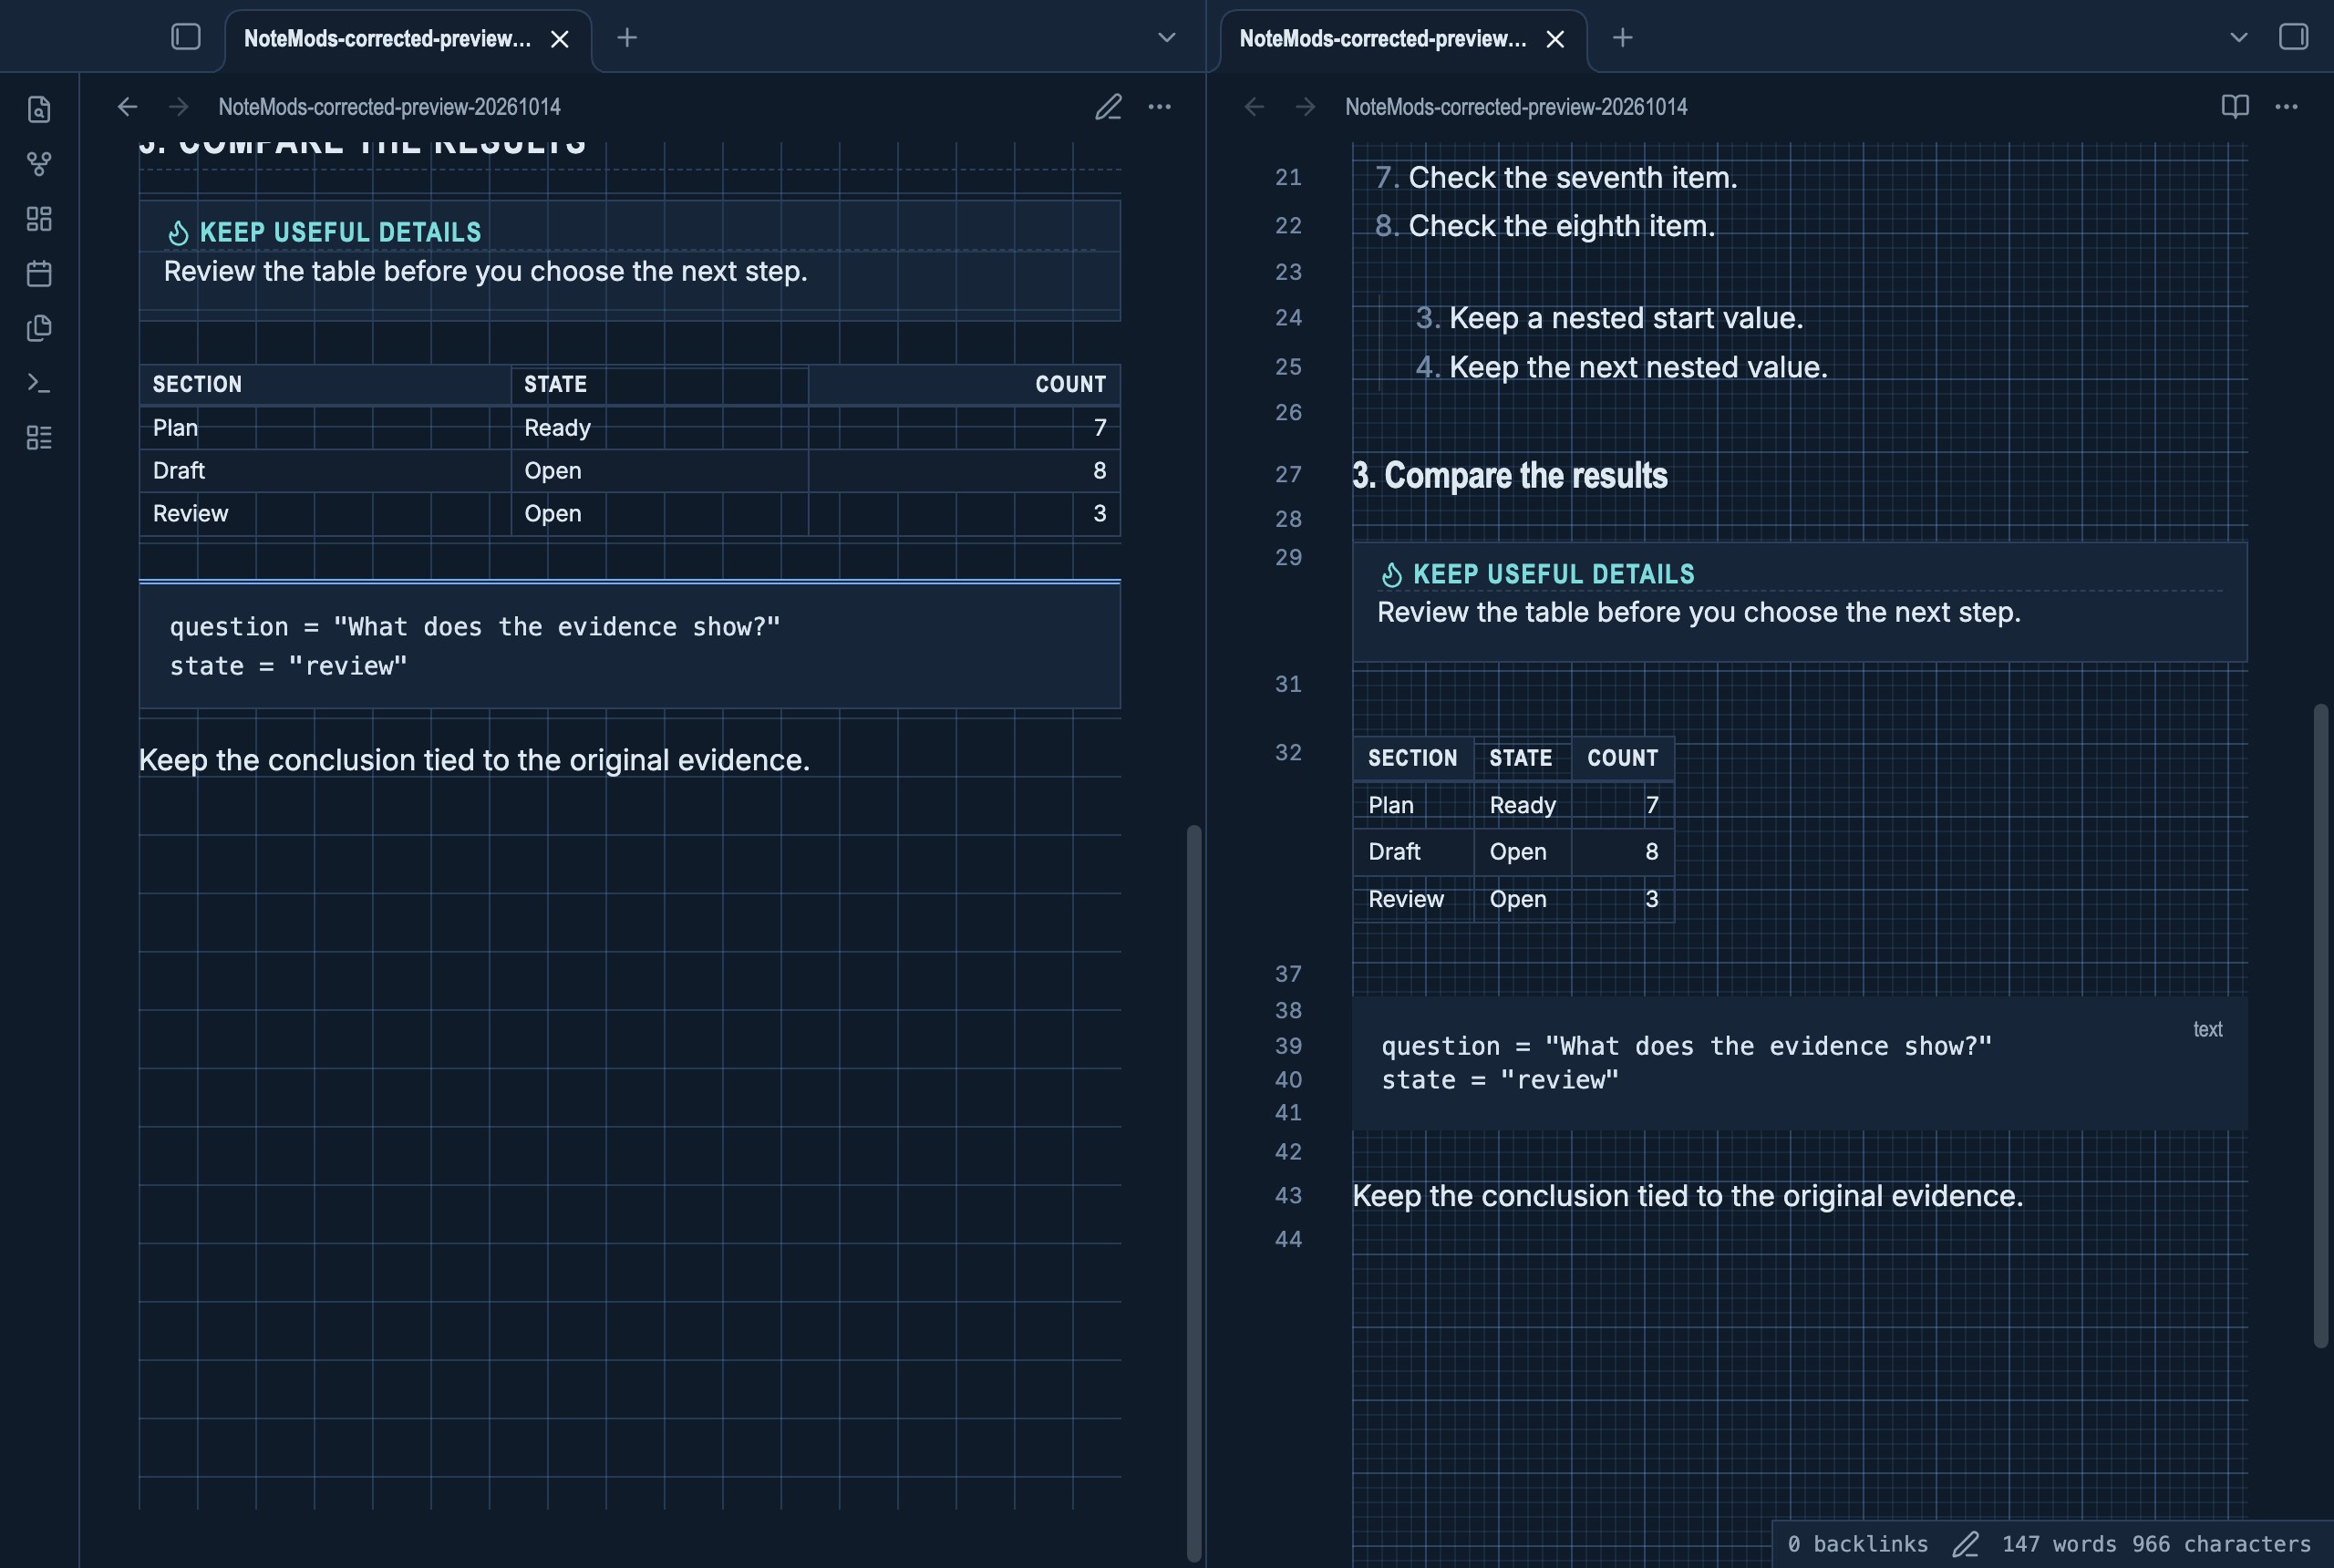
Task: Open daily note calendar icon
Action: [x=39, y=273]
